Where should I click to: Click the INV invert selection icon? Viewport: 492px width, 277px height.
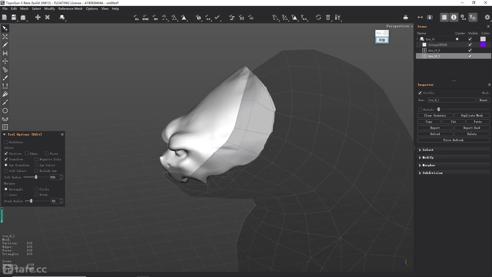pos(155,17)
